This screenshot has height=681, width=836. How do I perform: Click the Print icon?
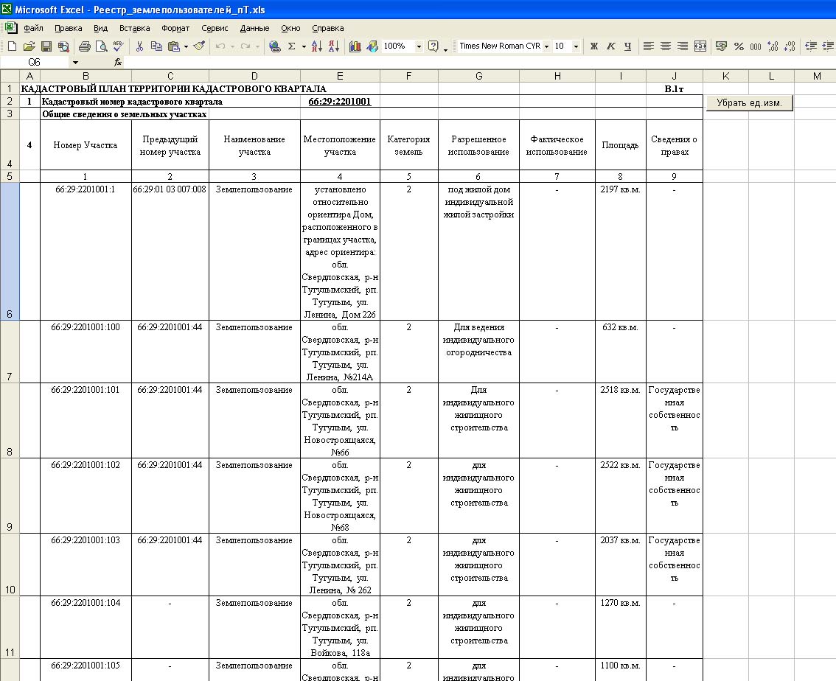tap(84, 46)
